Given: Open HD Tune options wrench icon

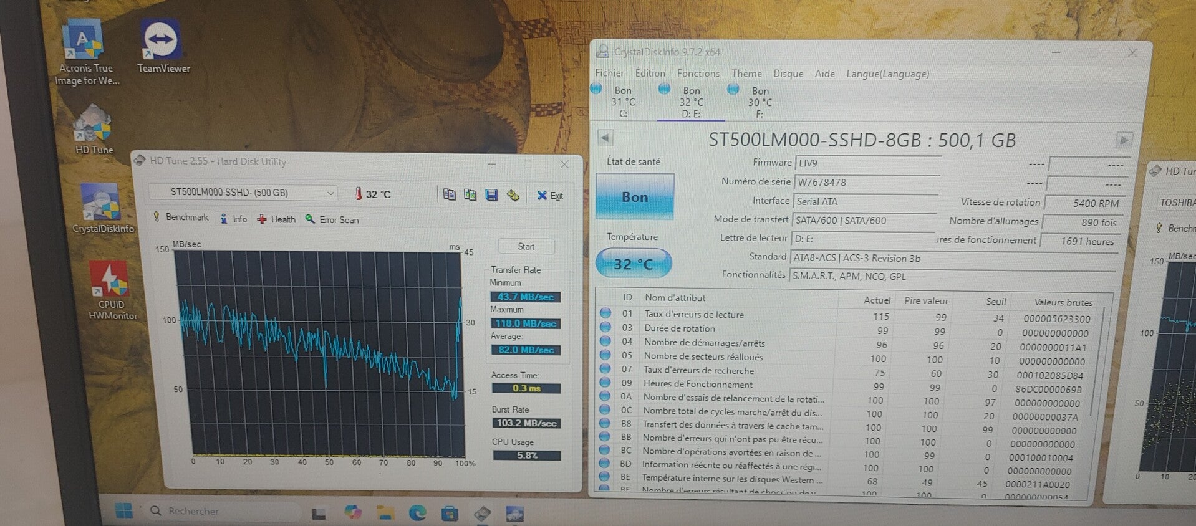Looking at the screenshot, I should click(x=513, y=195).
